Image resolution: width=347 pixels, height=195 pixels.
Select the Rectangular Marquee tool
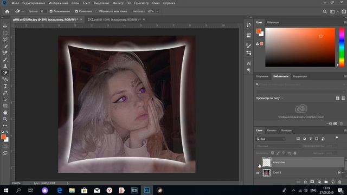(5, 33)
